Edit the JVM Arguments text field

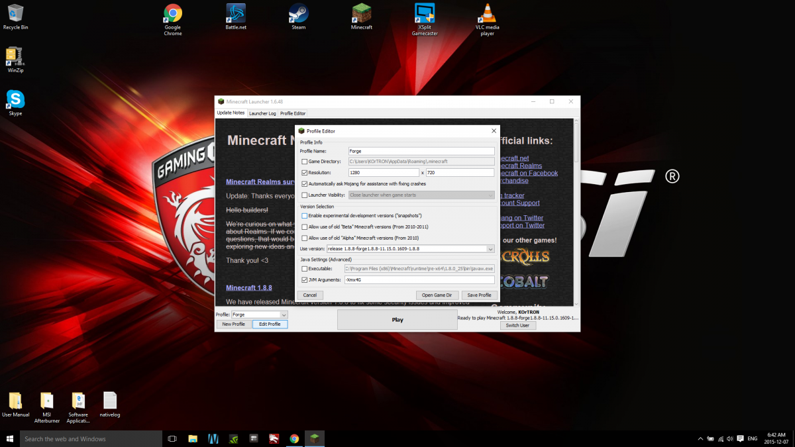pyautogui.click(x=419, y=280)
